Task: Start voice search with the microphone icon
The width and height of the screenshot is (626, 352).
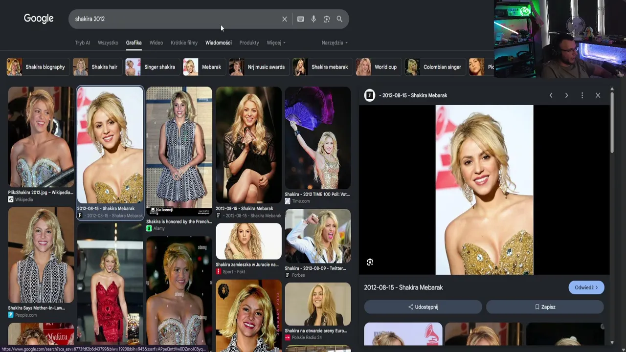Action: coord(313,19)
